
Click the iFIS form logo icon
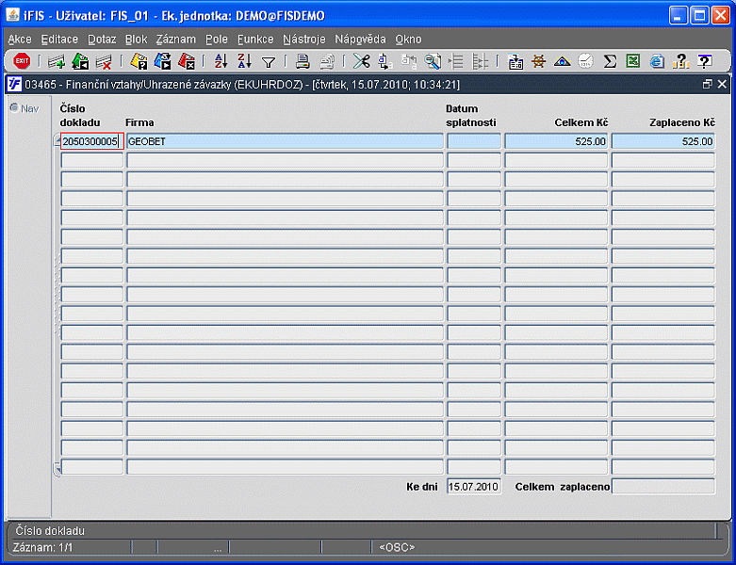point(14,84)
